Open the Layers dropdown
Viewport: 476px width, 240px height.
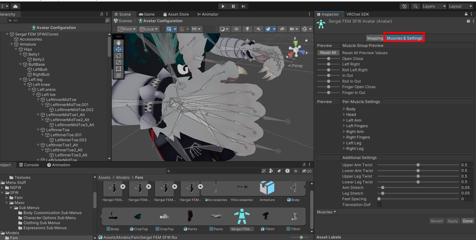click(434, 6)
